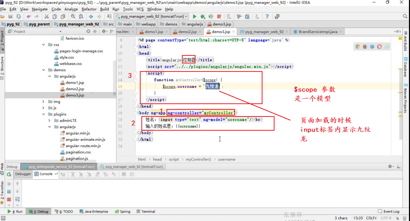Click the red Stop icon in toolbar
410x221 pixels.
tap(219, 16)
